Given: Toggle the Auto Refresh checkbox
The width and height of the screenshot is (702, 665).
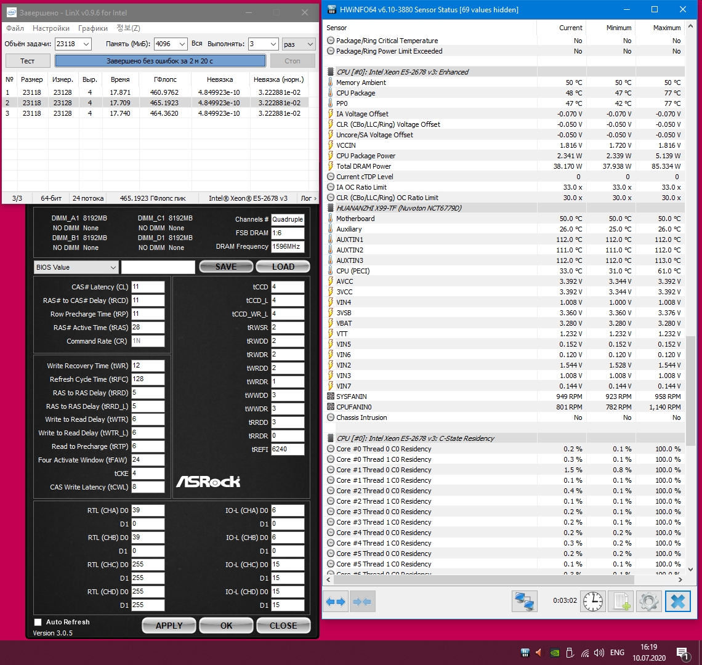Looking at the screenshot, I should click(38, 622).
